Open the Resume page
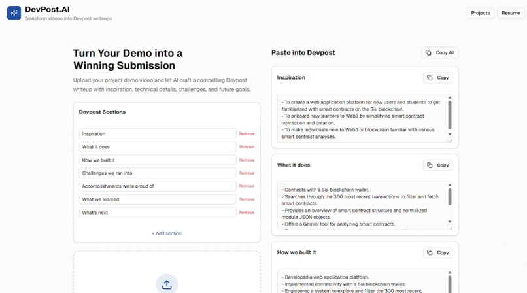The height and width of the screenshot is (293, 527). point(511,13)
